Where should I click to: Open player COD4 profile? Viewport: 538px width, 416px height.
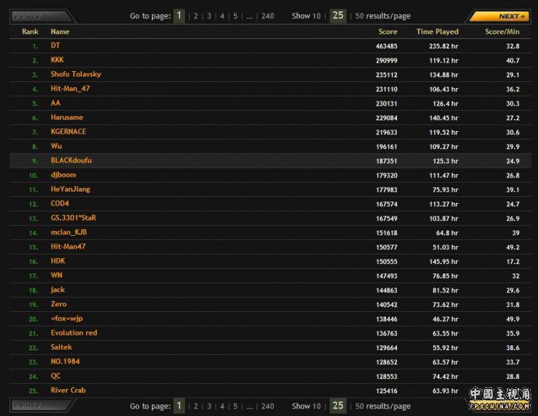[x=60, y=204]
